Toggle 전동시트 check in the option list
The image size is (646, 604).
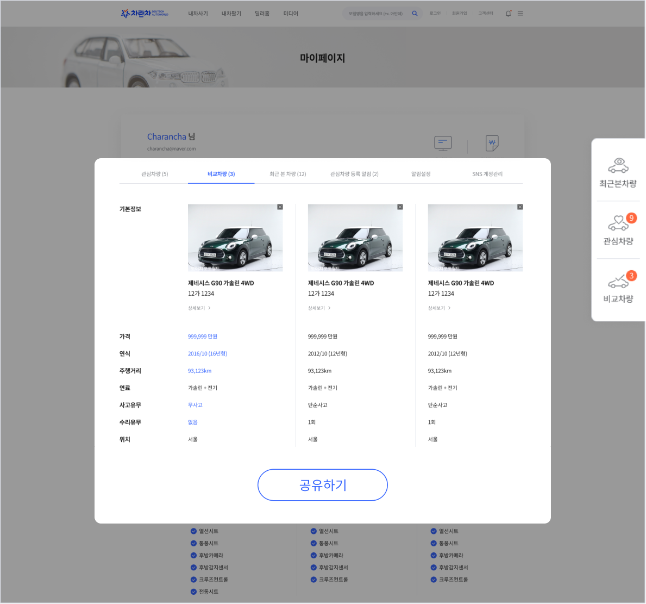193,592
